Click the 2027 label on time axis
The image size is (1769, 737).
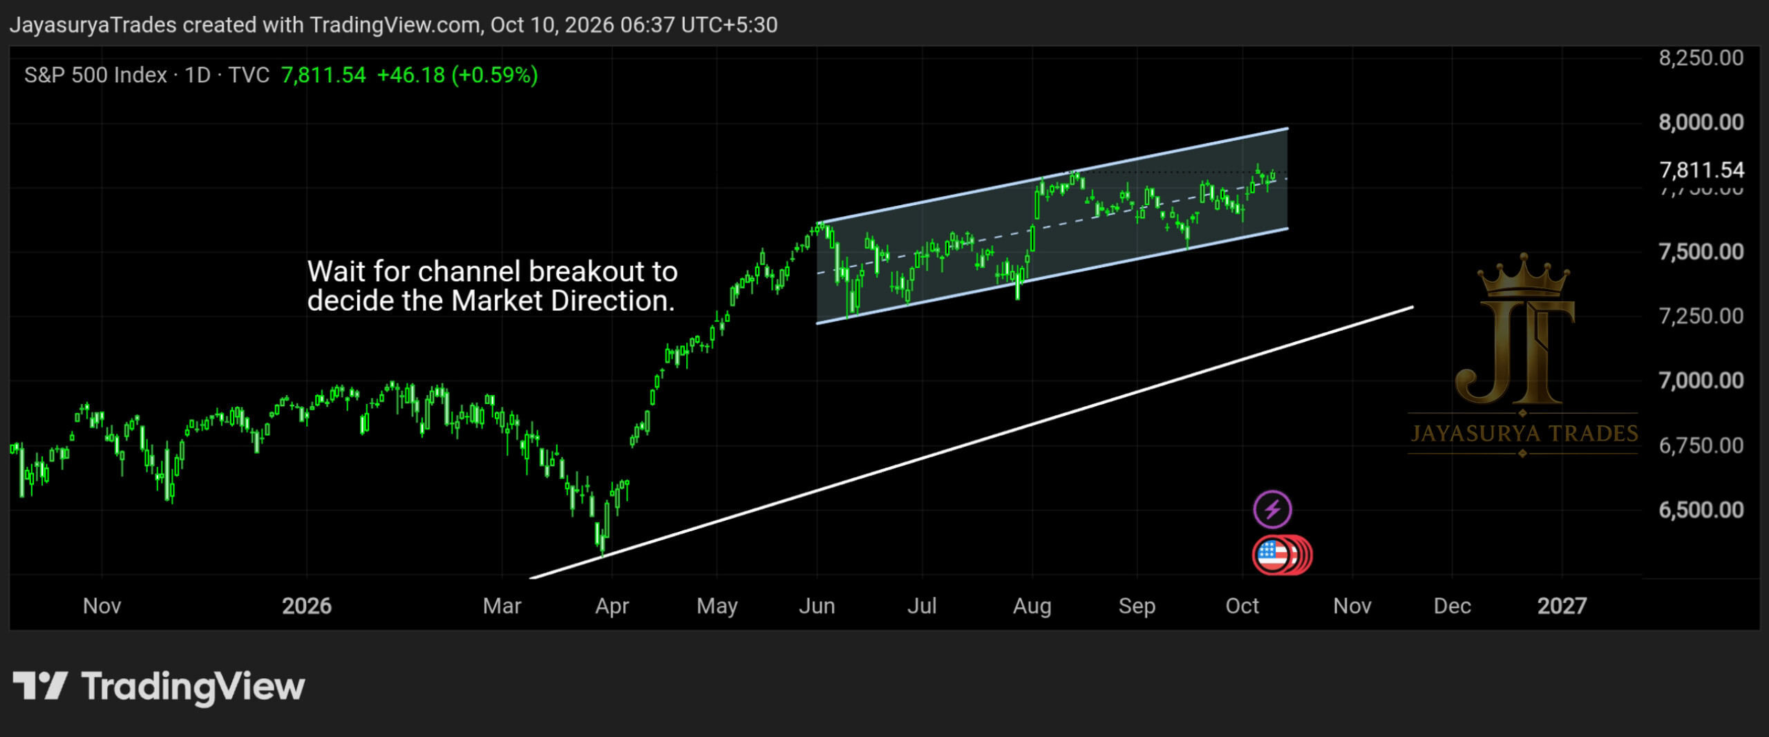tap(1562, 606)
